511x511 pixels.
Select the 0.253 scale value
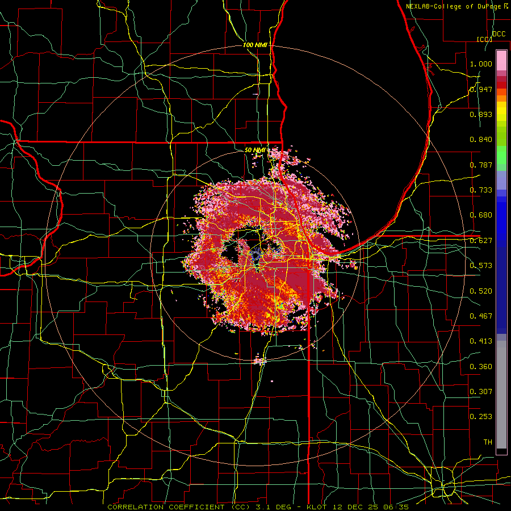481,417
